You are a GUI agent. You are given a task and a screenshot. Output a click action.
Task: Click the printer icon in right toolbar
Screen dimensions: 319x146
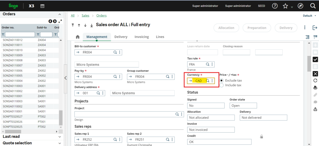click(x=315, y=88)
